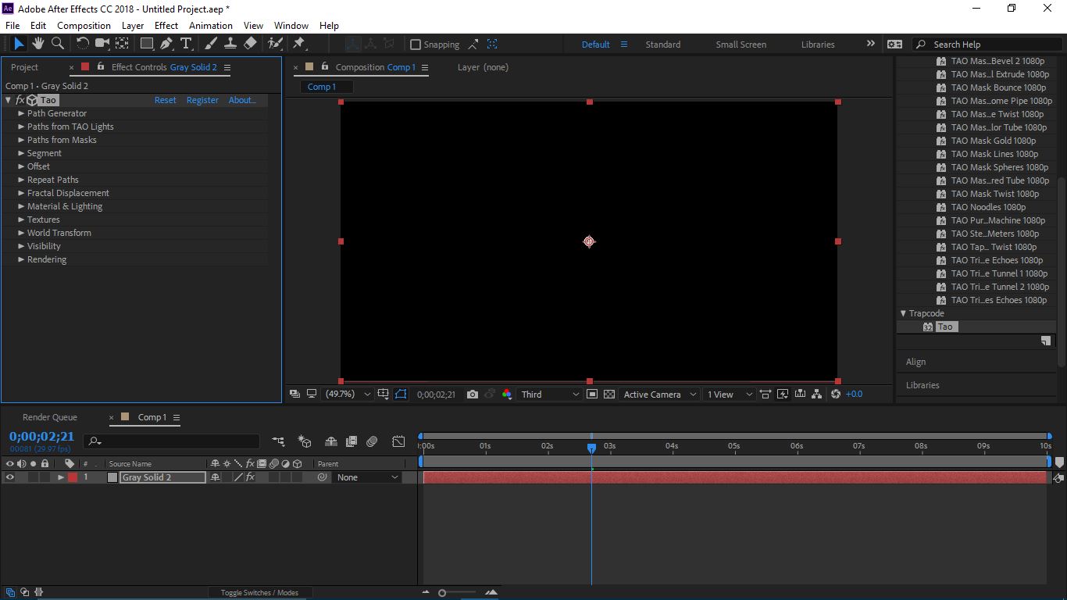Select the Zoom magnifier tool
Image resolution: width=1067 pixels, height=600 pixels.
point(57,44)
